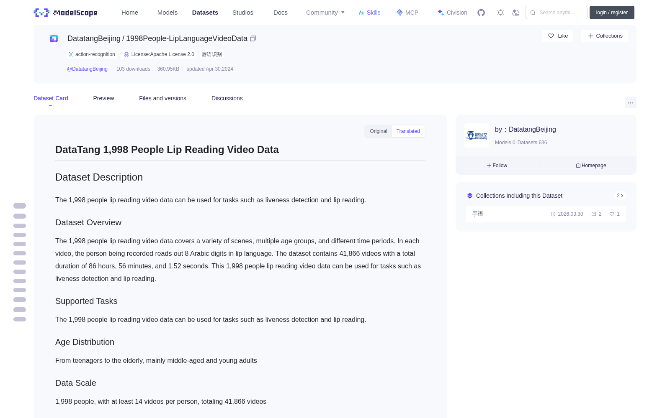Click the search magnifier icon
670x418 pixels.
pyautogui.click(x=533, y=13)
